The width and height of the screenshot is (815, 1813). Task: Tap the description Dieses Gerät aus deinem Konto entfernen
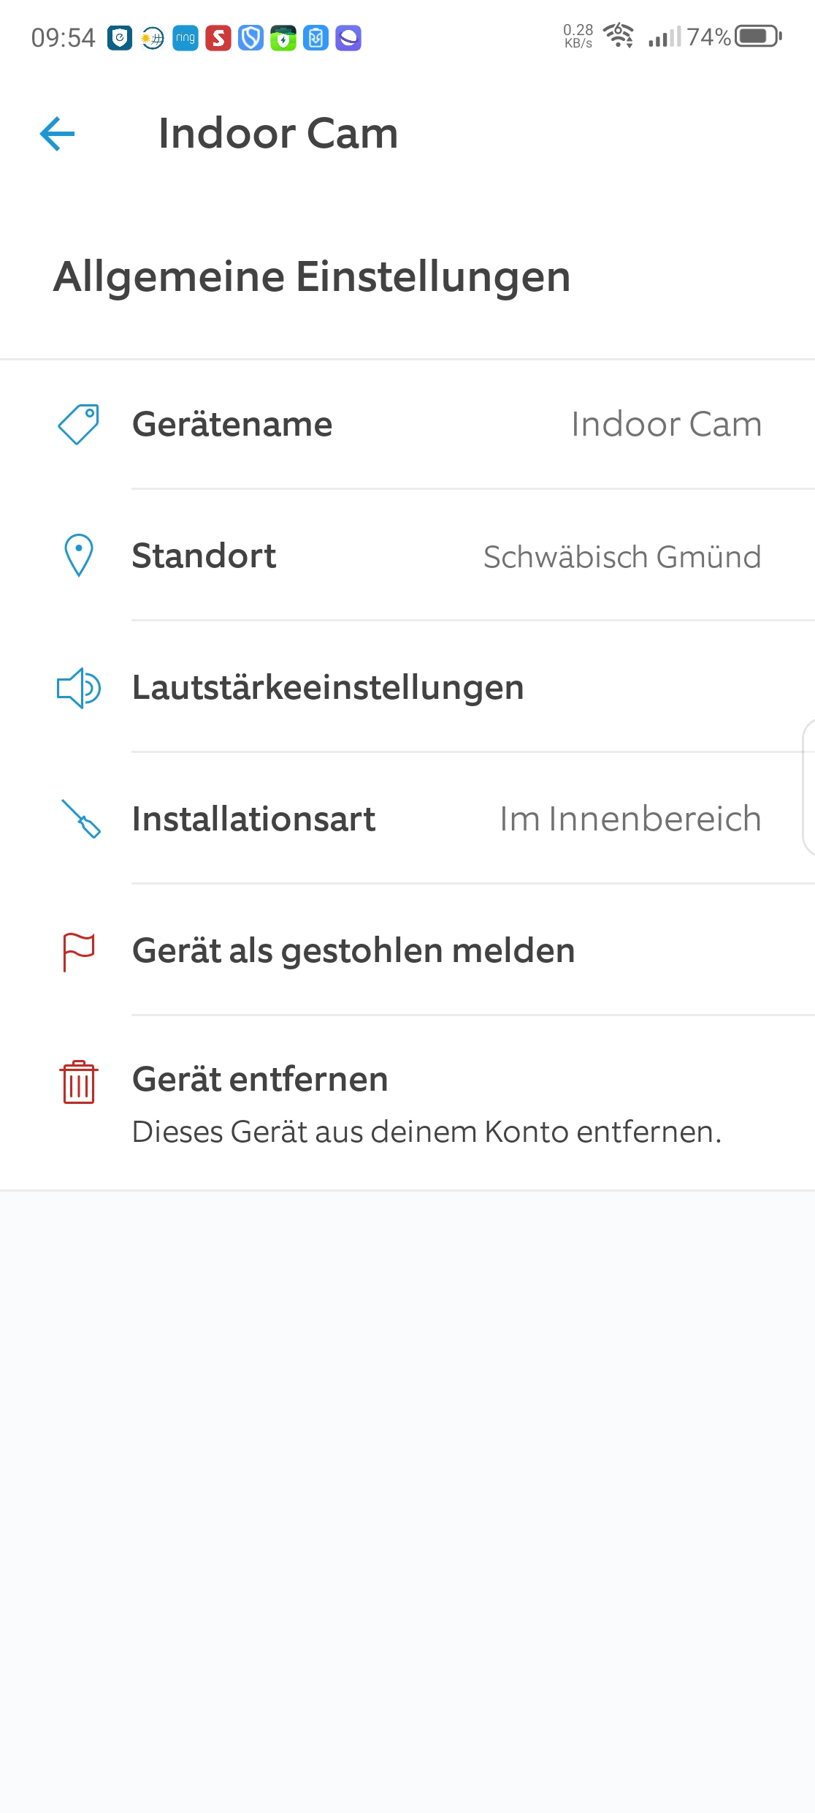(426, 1132)
